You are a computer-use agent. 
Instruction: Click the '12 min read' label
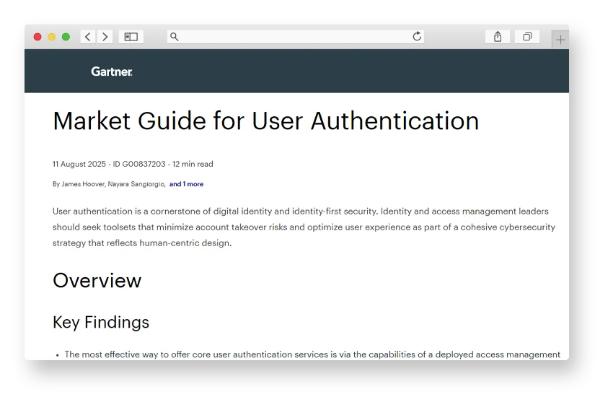click(193, 164)
